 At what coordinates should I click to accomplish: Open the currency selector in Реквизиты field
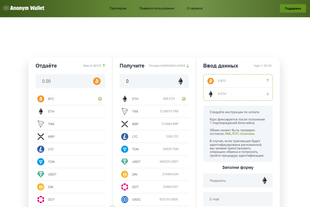click(x=265, y=181)
